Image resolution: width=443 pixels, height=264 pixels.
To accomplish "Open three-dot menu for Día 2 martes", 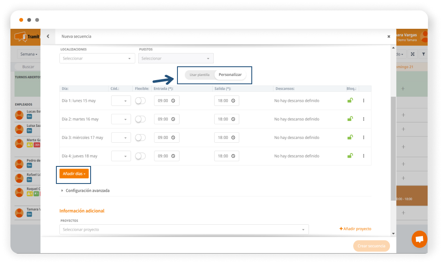I will 364,119.
